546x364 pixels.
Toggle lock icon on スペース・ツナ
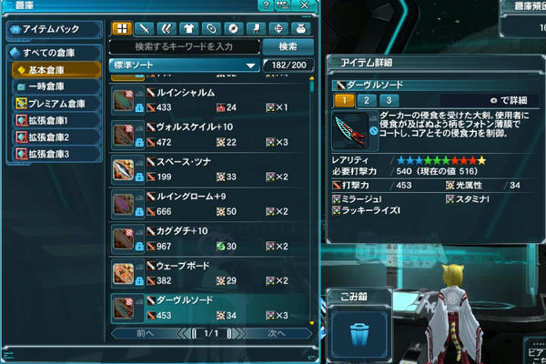(139, 177)
